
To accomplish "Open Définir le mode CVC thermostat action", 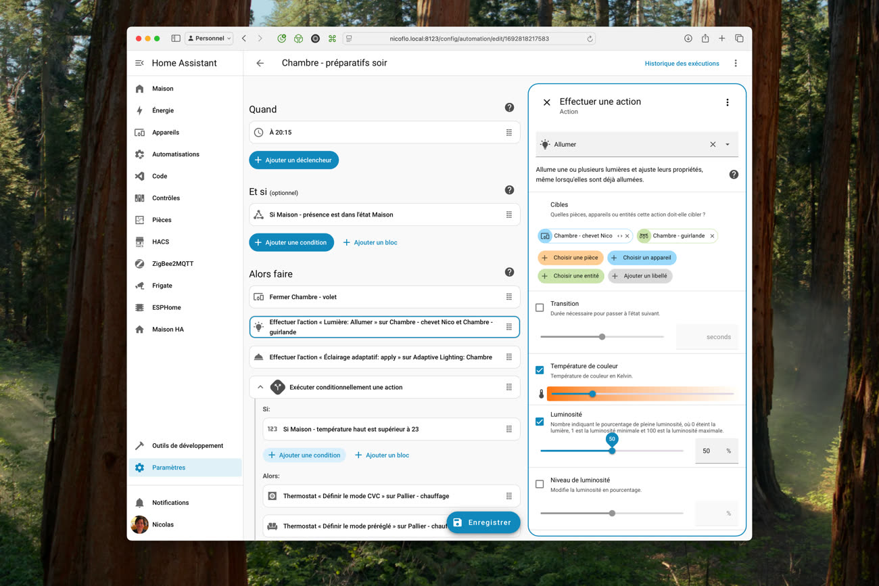I will [x=391, y=496].
